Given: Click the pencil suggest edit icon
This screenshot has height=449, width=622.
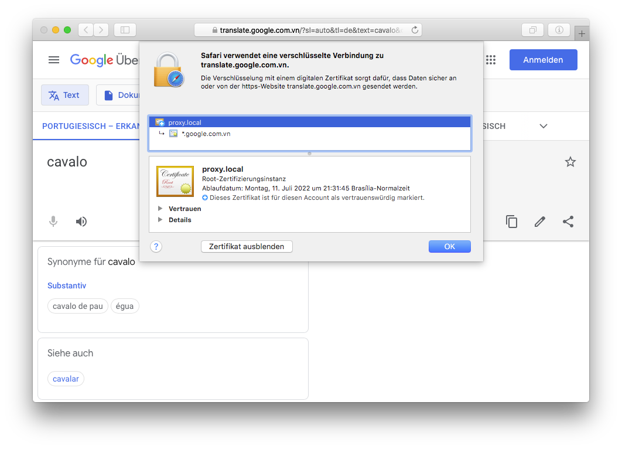Looking at the screenshot, I should (x=540, y=222).
